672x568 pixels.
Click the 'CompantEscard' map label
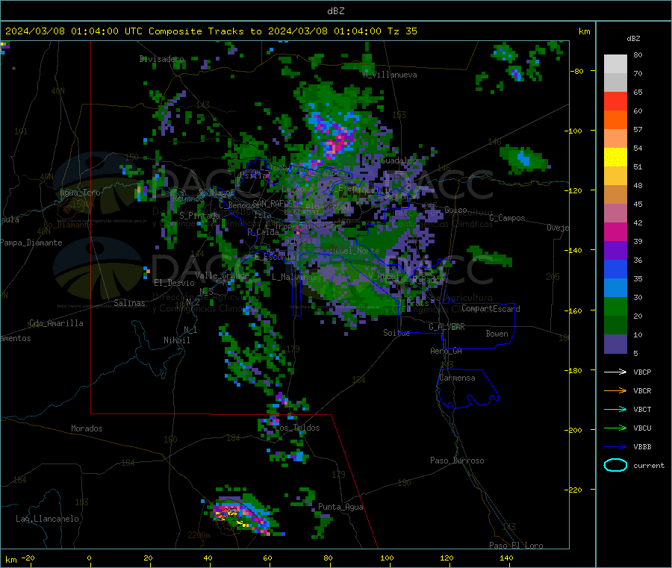491,308
